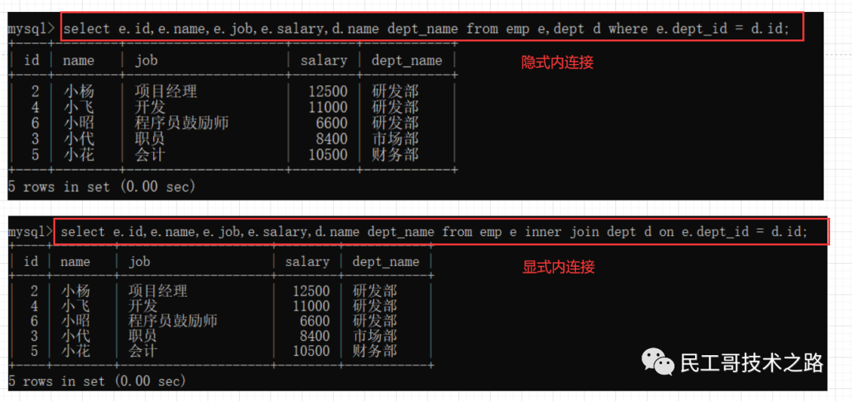
Task: Click salary 6600 in inner join result
Action: point(315,320)
